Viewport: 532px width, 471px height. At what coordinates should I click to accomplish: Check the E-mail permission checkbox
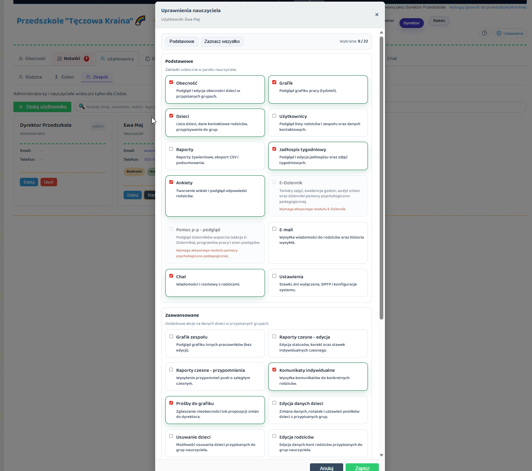click(274, 229)
